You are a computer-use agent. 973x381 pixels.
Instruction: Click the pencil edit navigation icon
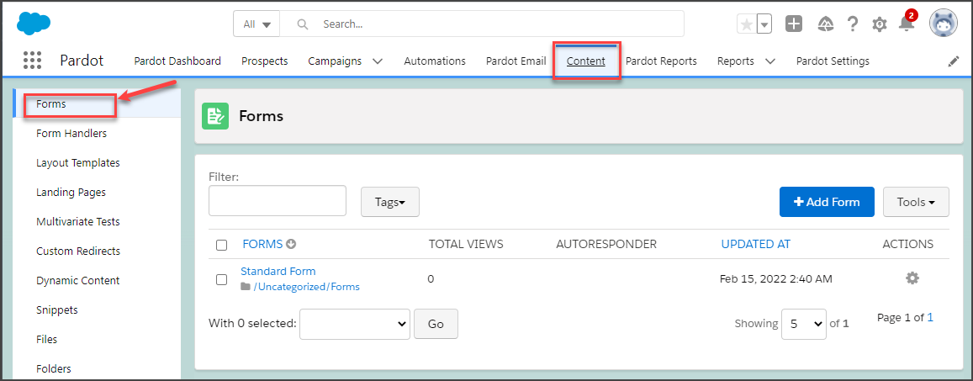point(953,61)
